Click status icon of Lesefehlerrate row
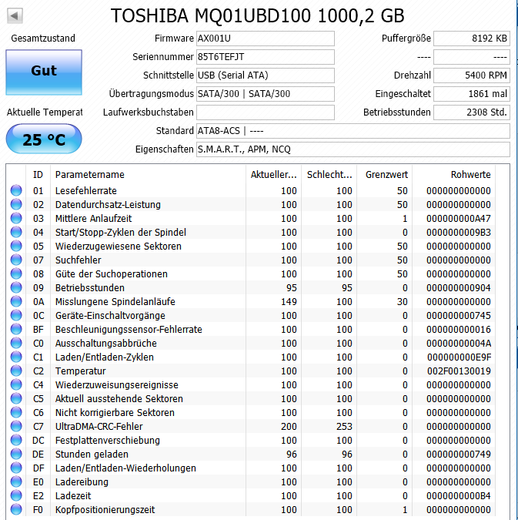Image resolution: width=518 pixels, height=520 pixels. click(x=16, y=191)
